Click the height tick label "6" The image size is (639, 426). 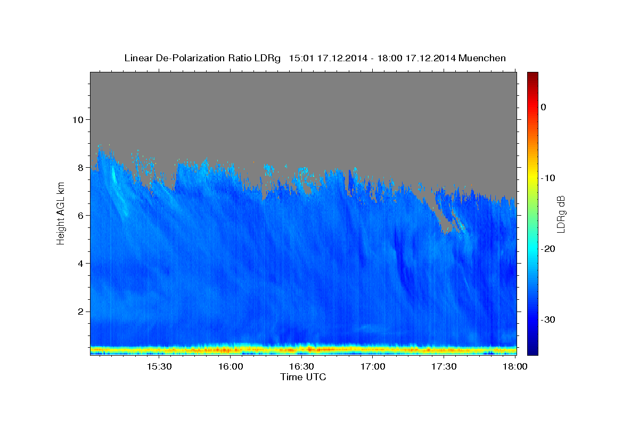click(x=81, y=215)
